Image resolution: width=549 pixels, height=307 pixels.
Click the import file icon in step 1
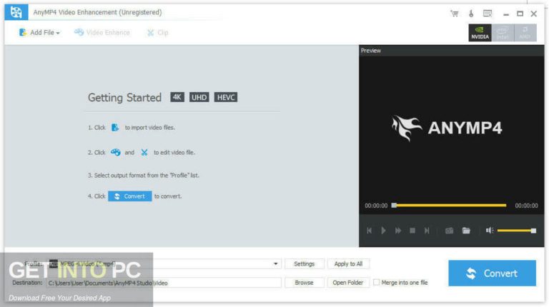click(115, 128)
